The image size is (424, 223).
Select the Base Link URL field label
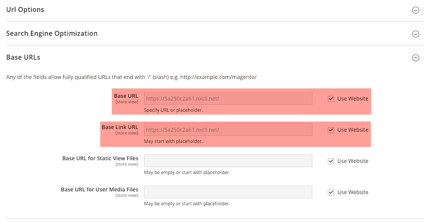click(x=120, y=127)
